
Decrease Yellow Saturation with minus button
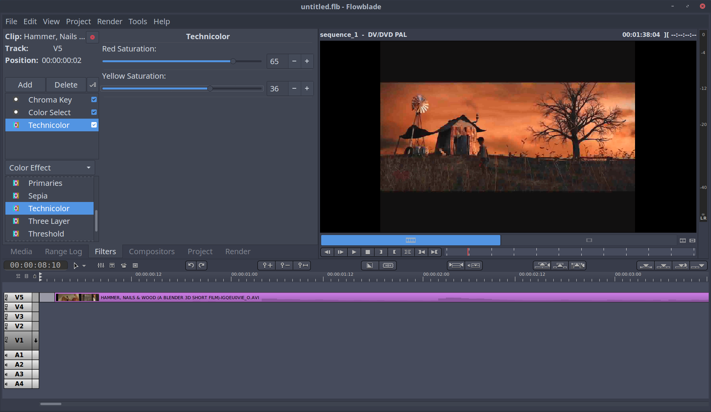point(294,89)
